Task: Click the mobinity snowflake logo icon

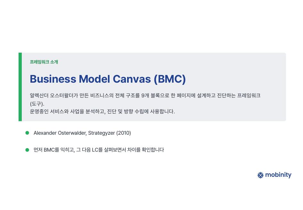Action: pos(260,175)
